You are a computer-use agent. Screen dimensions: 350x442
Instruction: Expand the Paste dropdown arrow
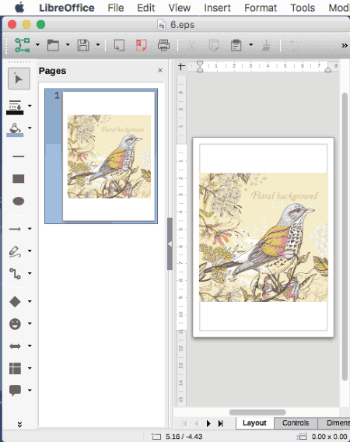(x=250, y=45)
